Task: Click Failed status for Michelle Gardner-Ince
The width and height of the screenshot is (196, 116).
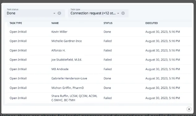Action: [108, 41]
